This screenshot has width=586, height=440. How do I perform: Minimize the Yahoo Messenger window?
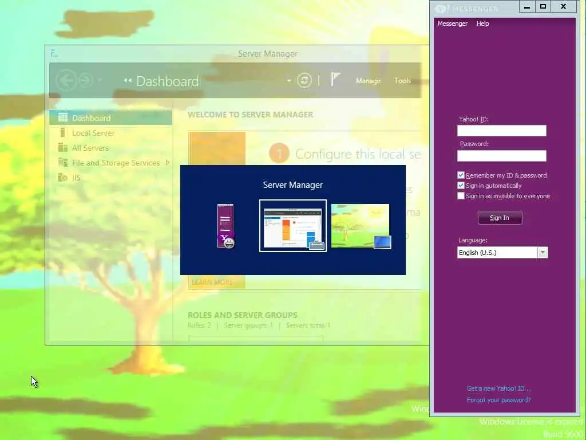[527, 7]
